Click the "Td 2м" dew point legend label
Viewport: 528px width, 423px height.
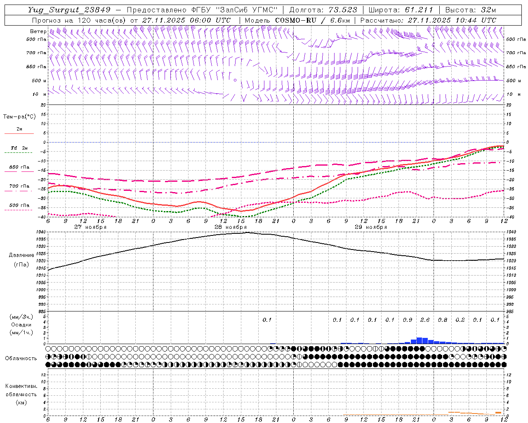[x=19, y=148]
